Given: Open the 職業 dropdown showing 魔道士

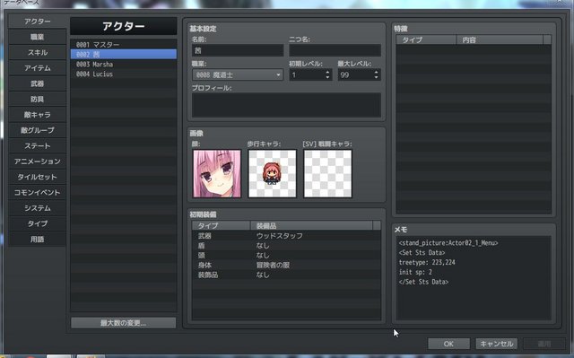Looking at the screenshot, I should (238, 75).
